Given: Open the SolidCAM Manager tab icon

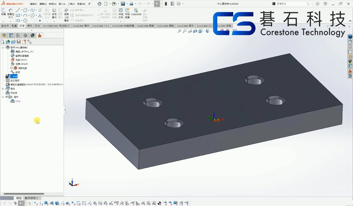Looking at the screenshot, I should coord(40,35).
